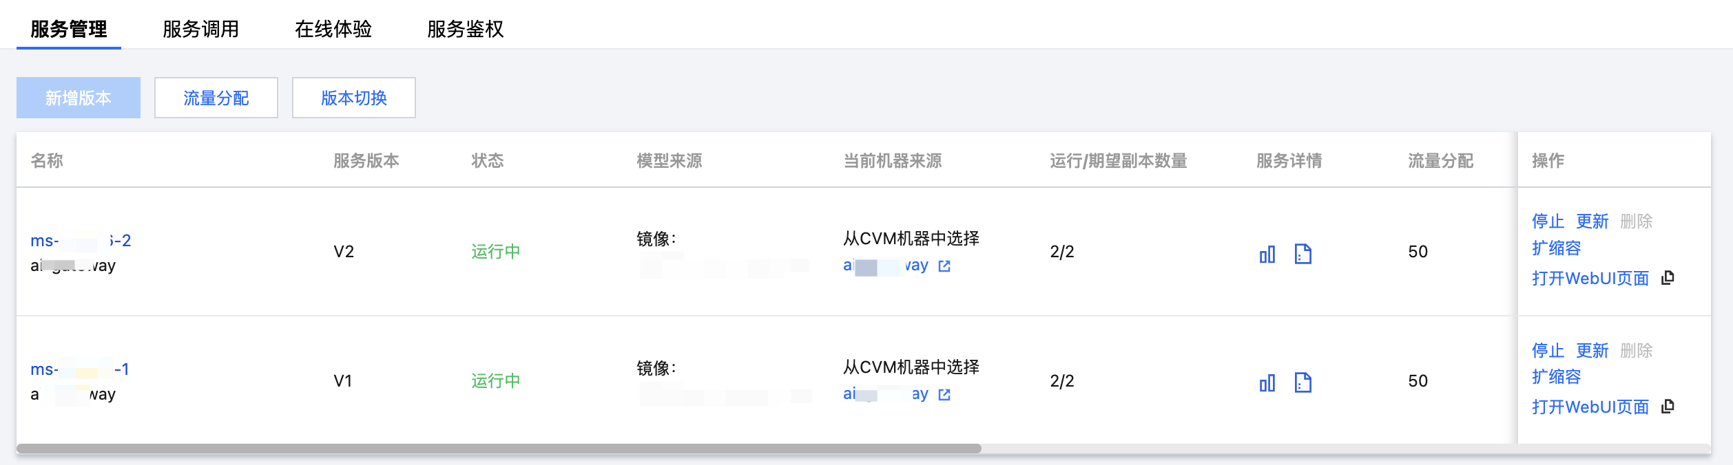
Task: Click the 流量分配 button
Action: click(x=216, y=98)
